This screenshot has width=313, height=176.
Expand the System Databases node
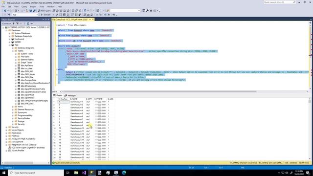[10, 33]
